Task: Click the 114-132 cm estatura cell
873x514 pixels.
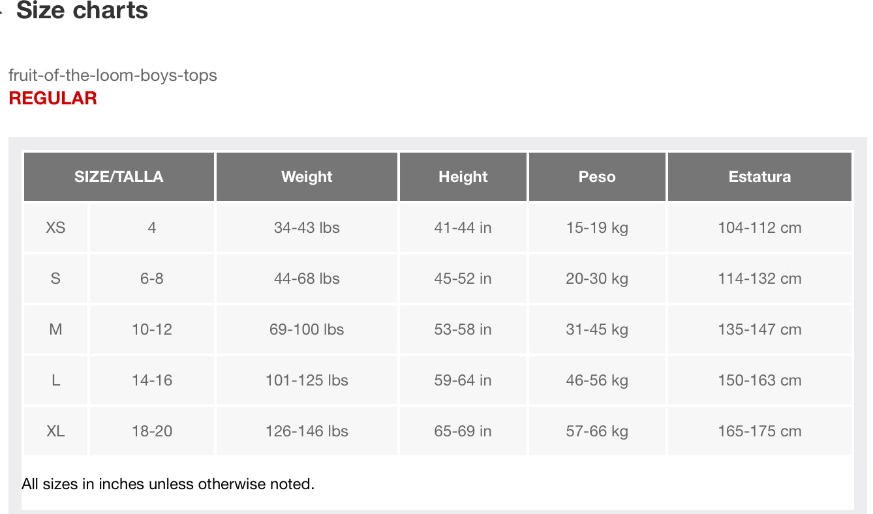Action: pyautogui.click(x=759, y=279)
